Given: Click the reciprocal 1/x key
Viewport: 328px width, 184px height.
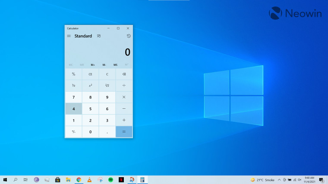Looking at the screenshot, I should click(74, 86).
